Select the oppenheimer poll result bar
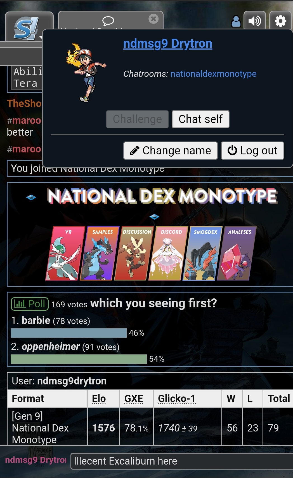The image size is (293, 478). 79,359
